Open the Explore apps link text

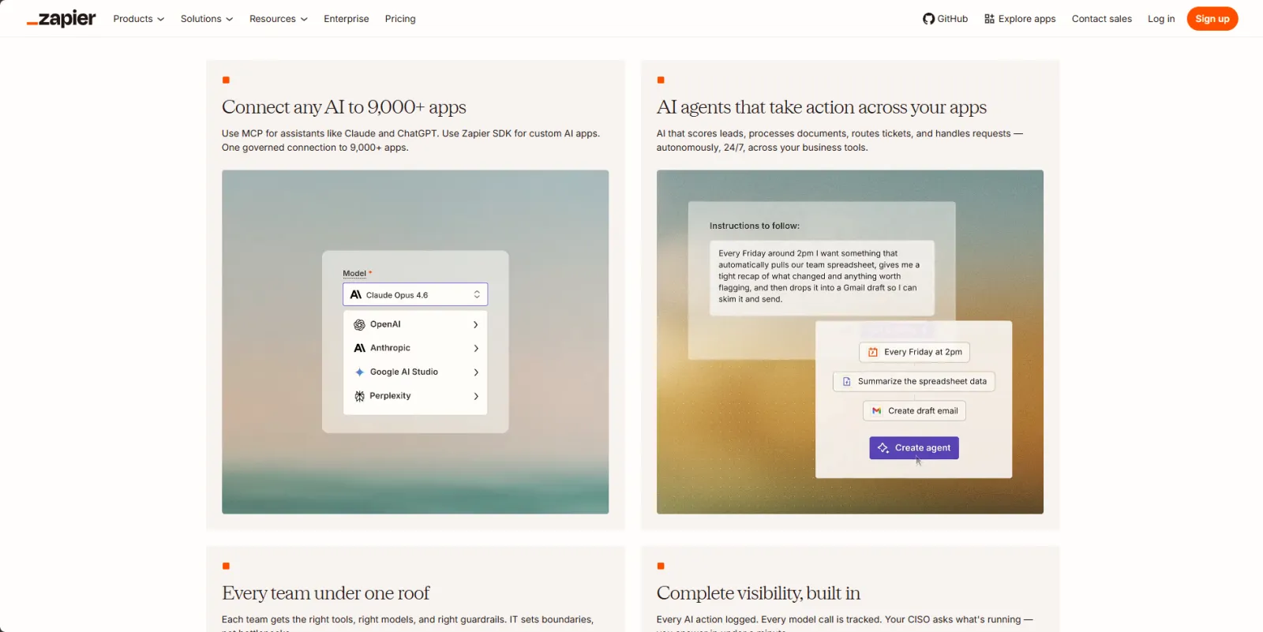coord(1027,19)
